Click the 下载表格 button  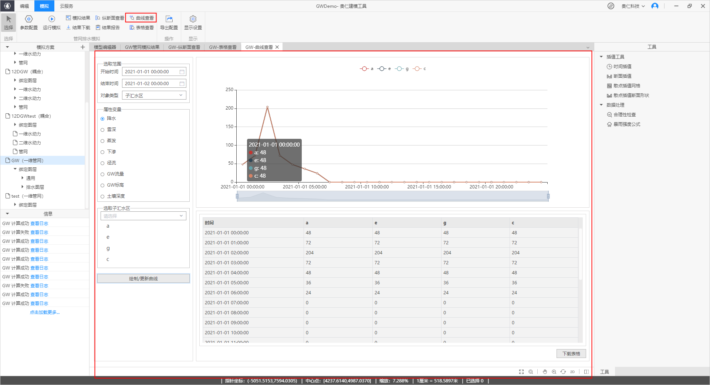click(x=571, y=354)
